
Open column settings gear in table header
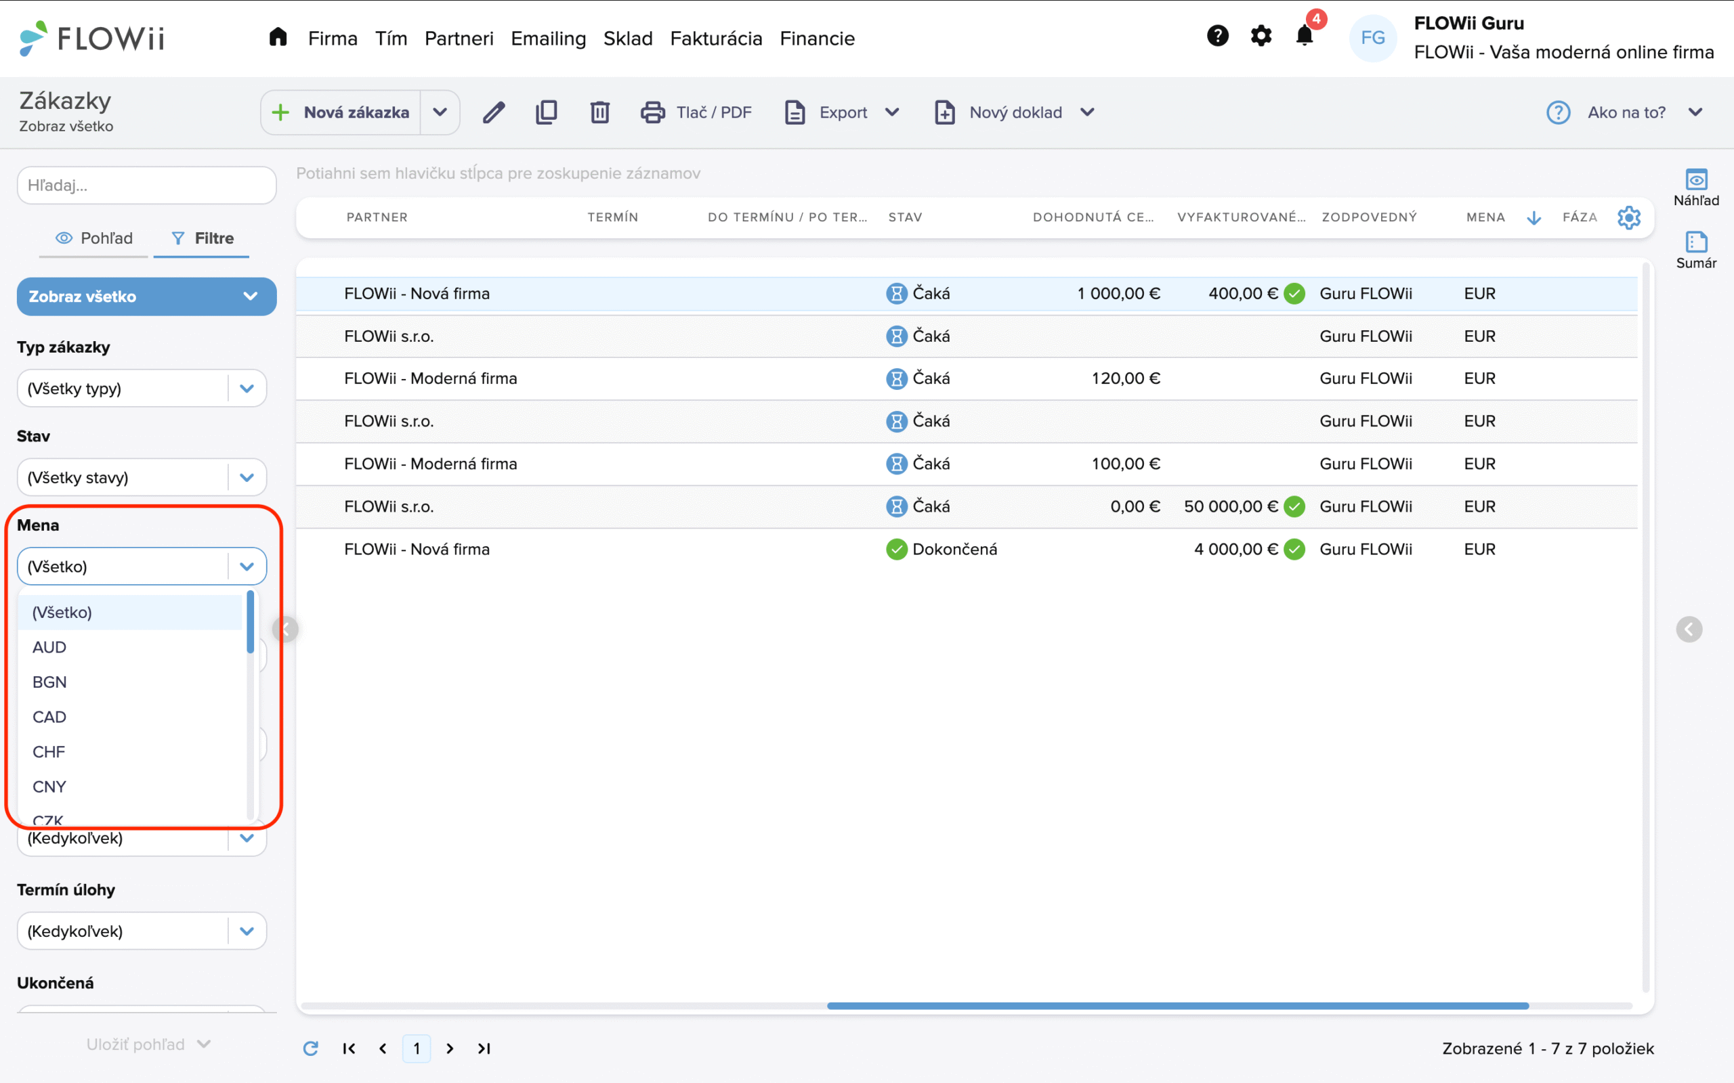(1628, 218)
